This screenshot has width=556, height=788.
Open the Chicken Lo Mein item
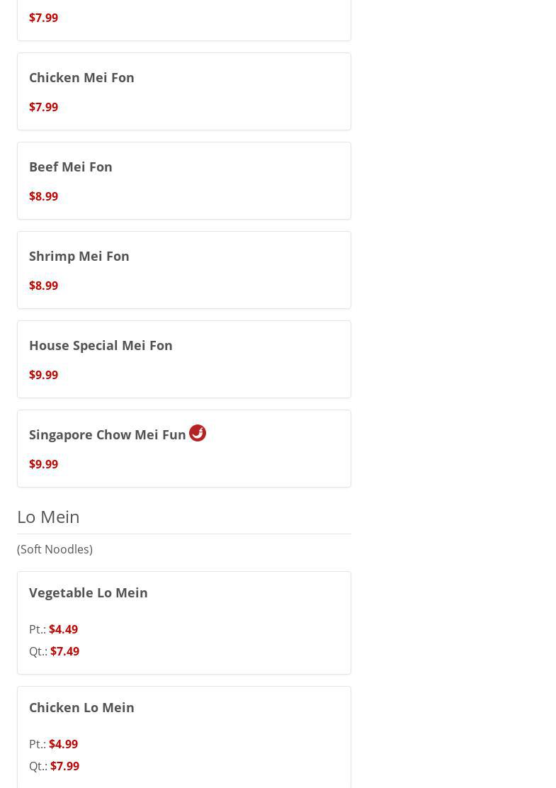81,707
